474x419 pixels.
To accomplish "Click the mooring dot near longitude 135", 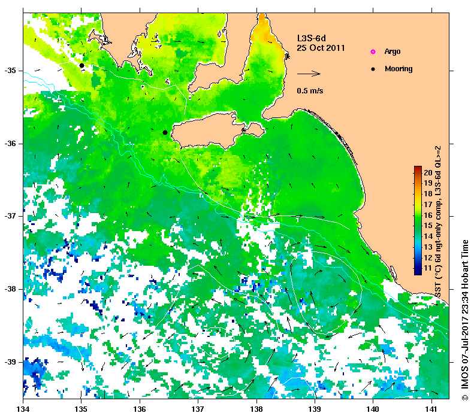I will click(x=81, y=65).
